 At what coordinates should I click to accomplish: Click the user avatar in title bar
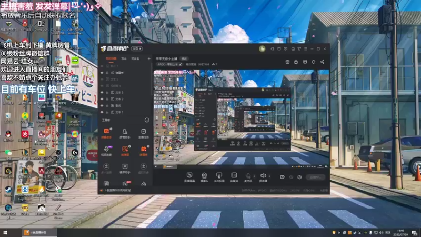click(x=262, y=48)
